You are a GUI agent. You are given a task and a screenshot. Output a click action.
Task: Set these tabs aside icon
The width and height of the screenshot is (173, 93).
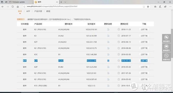(x=6, y=2)
